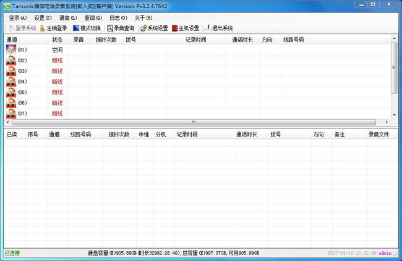Open 录音查询 recording search tool
Screen dimensions: 402x261
[110, 28]
